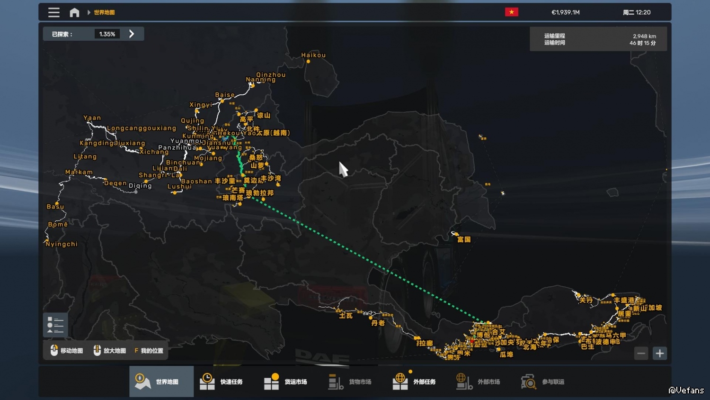This screenshot has height=400, width=710.
Task: Click the Vietnam flag icon
Action: click(x=512, y=12)
